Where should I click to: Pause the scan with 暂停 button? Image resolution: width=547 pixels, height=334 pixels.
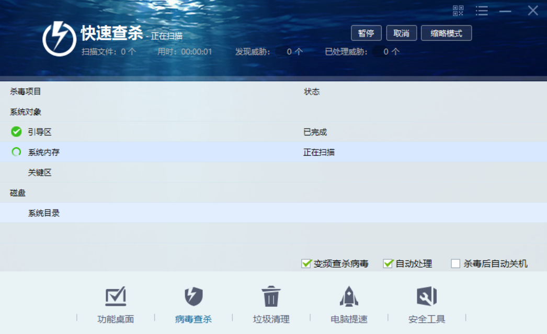pos(367,32)
